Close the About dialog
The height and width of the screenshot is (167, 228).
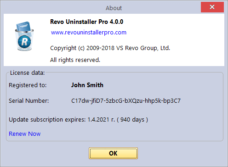pos(212,7)
